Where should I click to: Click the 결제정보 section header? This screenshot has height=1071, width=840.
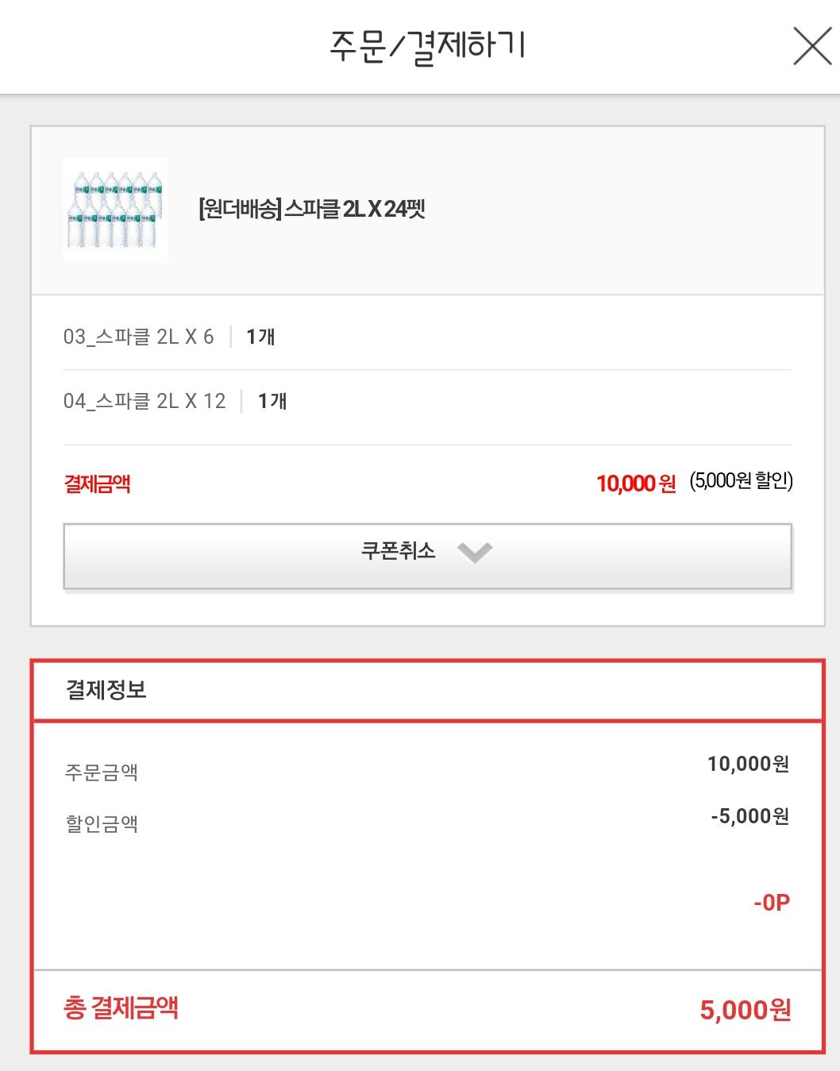(106, 690)
